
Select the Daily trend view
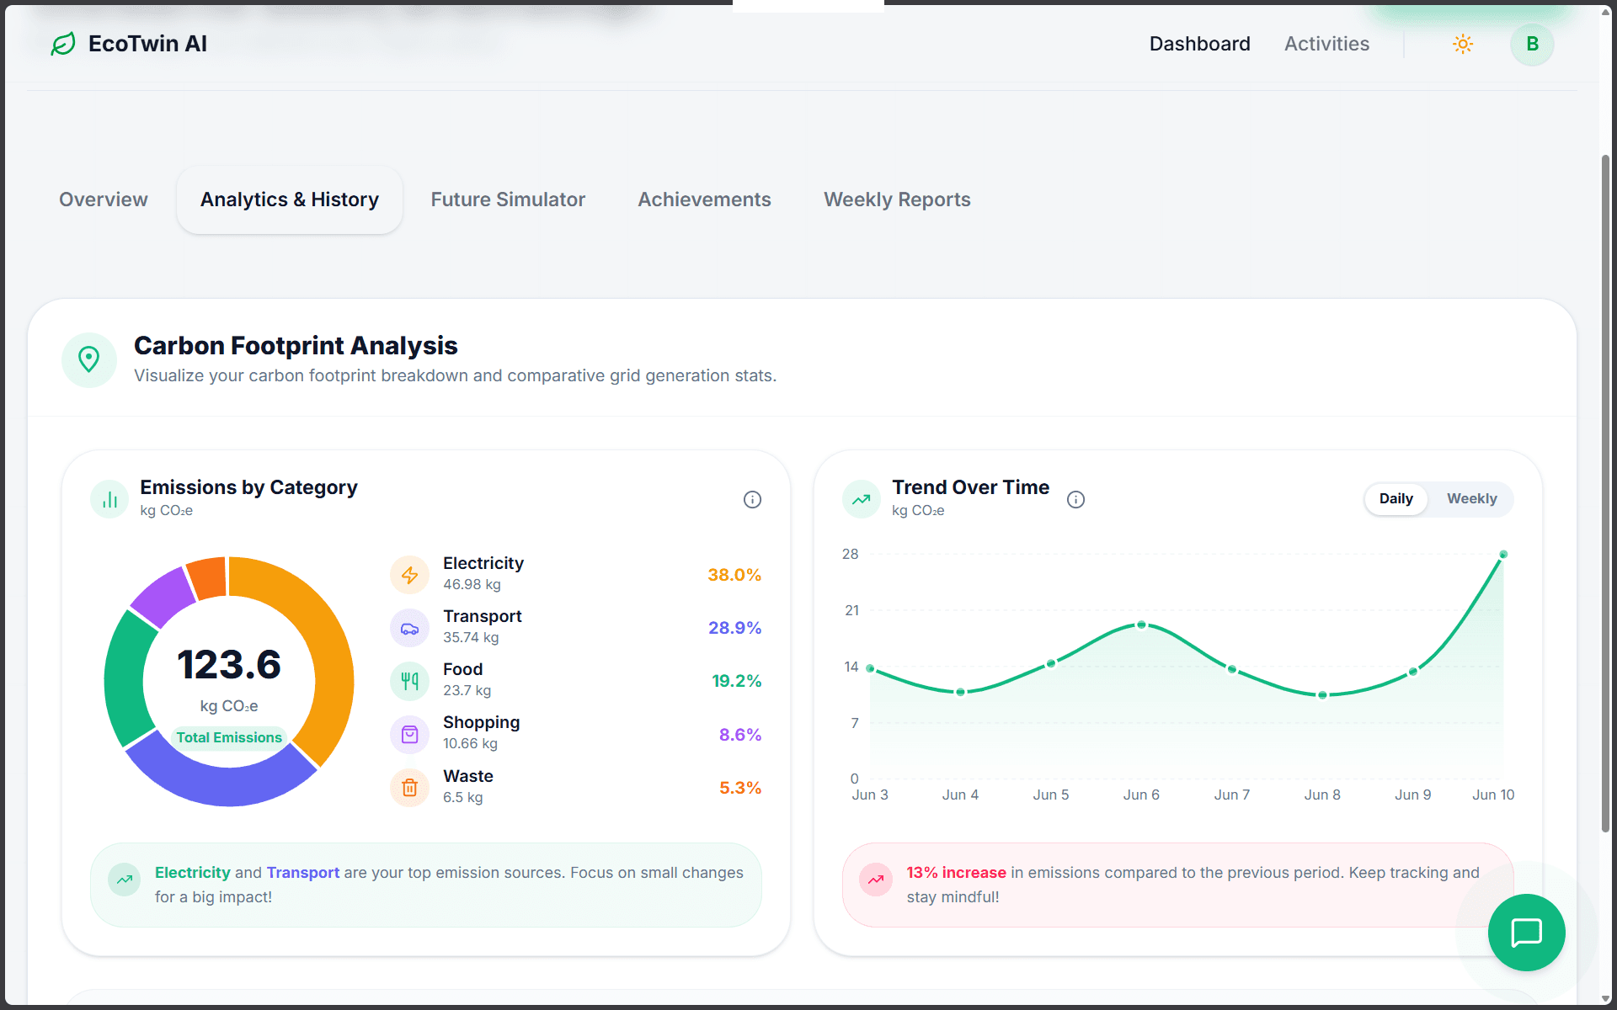pos(1396,499)
